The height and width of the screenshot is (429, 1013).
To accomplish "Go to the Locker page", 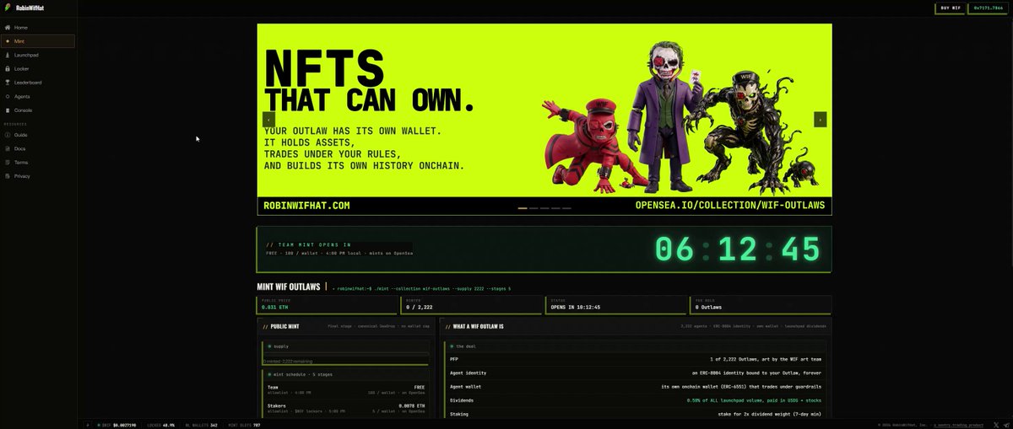I will 38,68.
